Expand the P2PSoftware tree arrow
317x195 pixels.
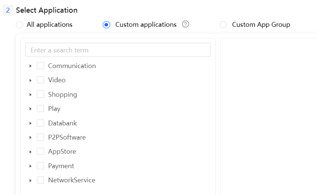[31, 137]
